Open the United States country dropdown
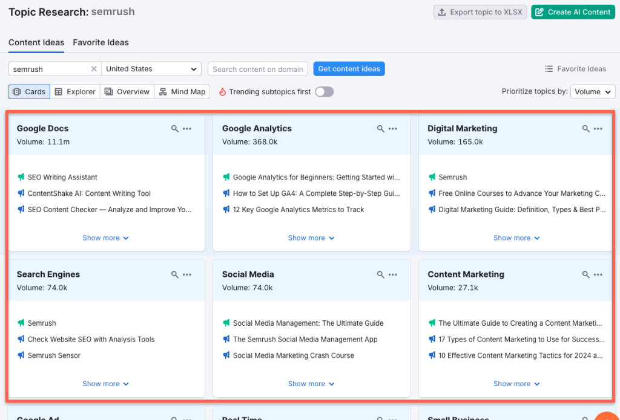Screen dimensions: 620x420 (x=151, y=69)
